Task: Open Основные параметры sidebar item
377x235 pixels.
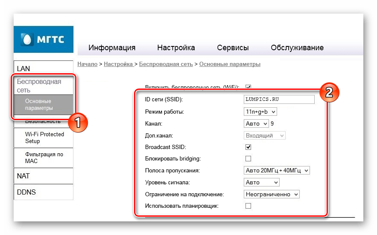Action: click(44, 105)
